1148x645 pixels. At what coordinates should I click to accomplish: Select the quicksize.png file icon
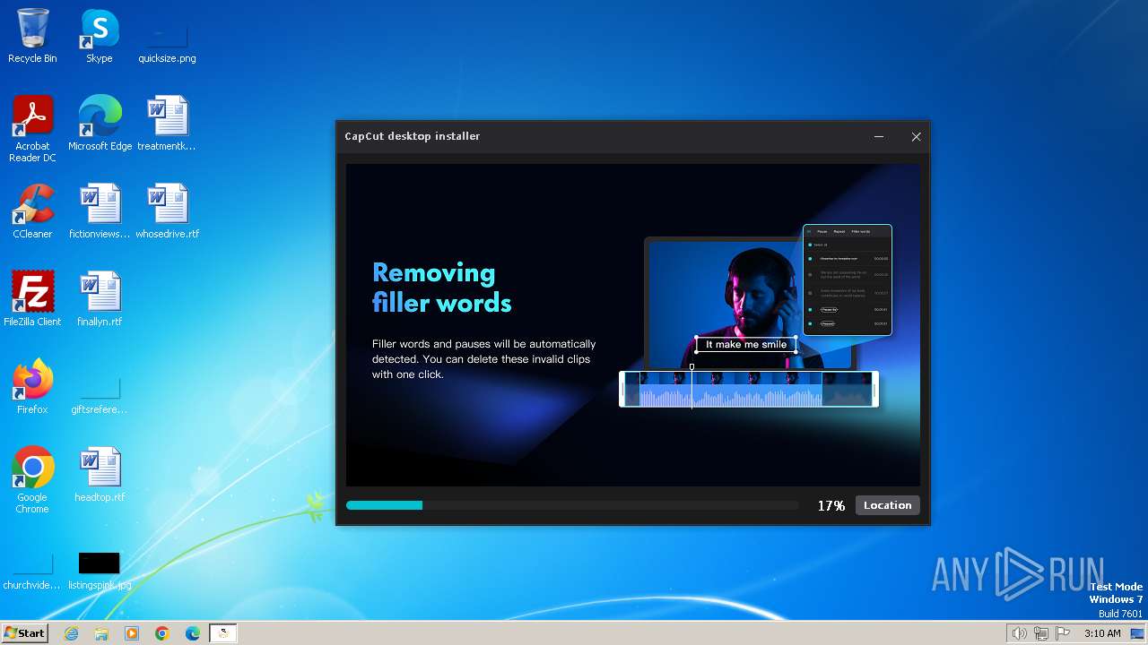(167, 36)
